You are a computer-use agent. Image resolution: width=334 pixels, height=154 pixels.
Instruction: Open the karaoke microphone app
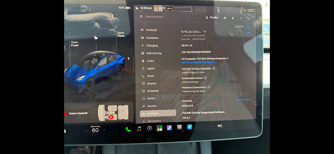coord(169,128)
